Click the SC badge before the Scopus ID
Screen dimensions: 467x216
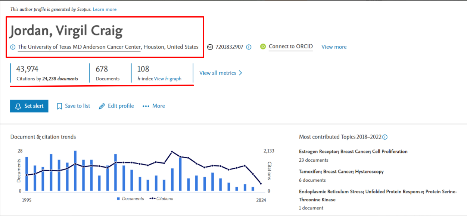[x=209, y=47]
